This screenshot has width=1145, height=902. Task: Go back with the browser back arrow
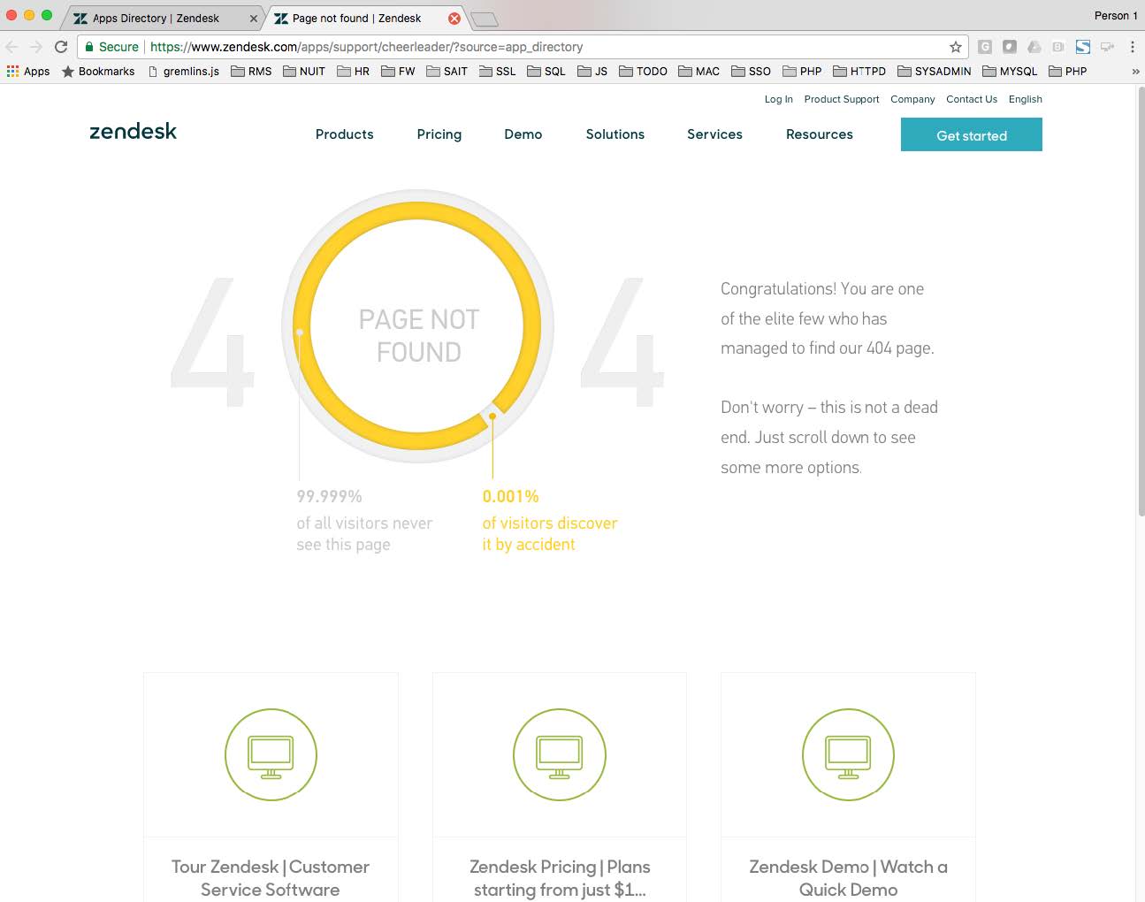12,47
